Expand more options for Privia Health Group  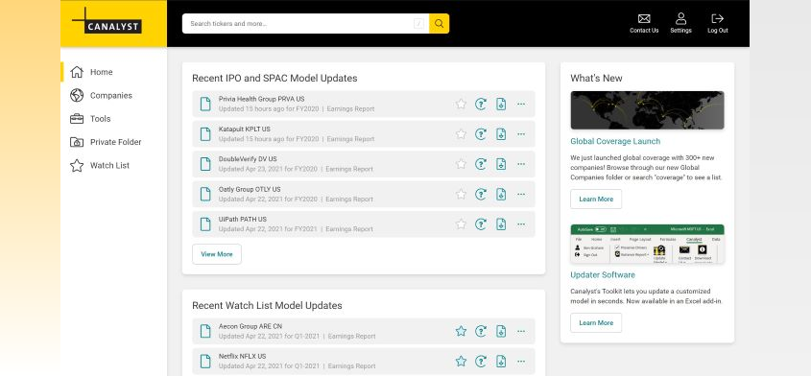click(x=521, y=104)
